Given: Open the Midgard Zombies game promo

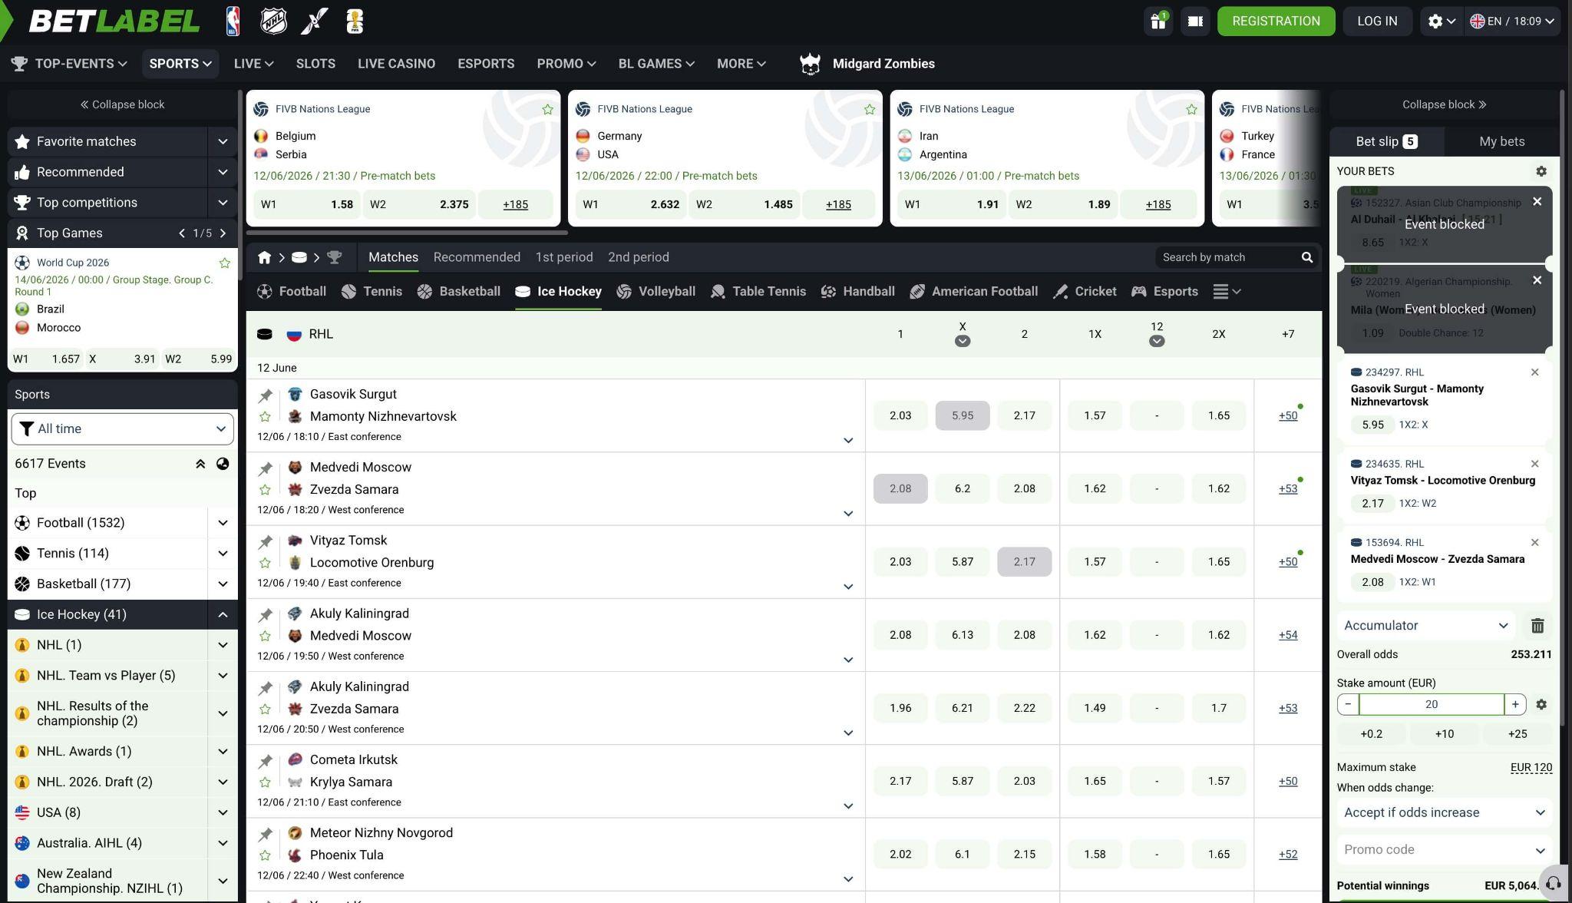Looking at the screenshot, I should (867, 64).
